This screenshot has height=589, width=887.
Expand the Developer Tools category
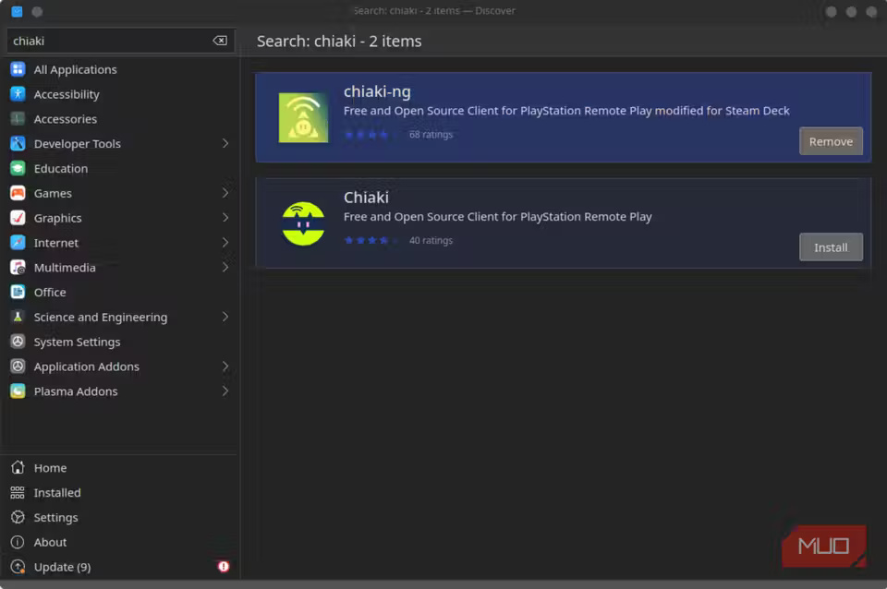coord(225,144)
